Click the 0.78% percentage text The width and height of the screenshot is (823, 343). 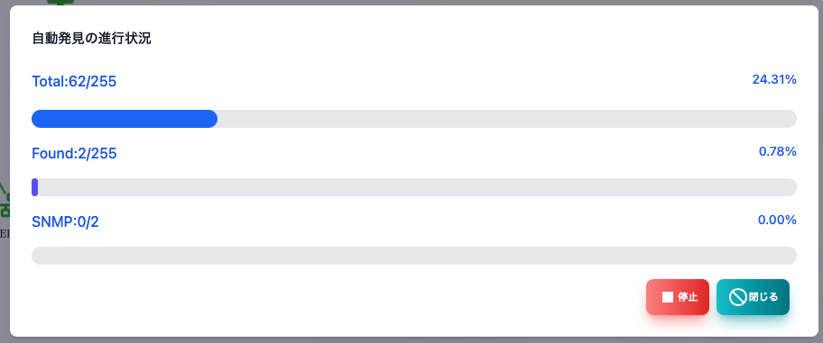click(777, 152)
